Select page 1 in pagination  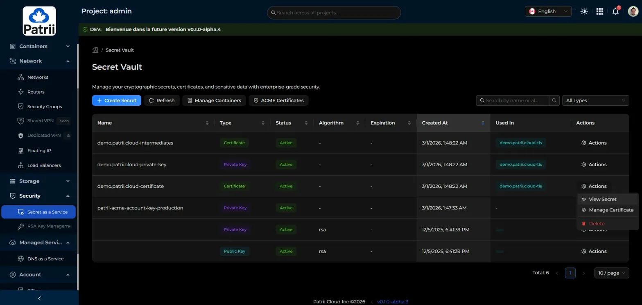pos(570,273)
